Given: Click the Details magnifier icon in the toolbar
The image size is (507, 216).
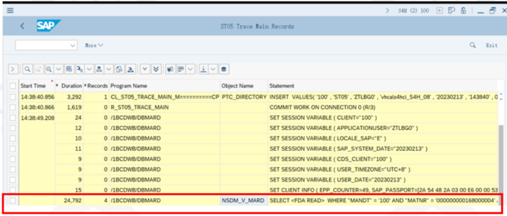Looking at the screenshot, I should (x=27, y=69).
